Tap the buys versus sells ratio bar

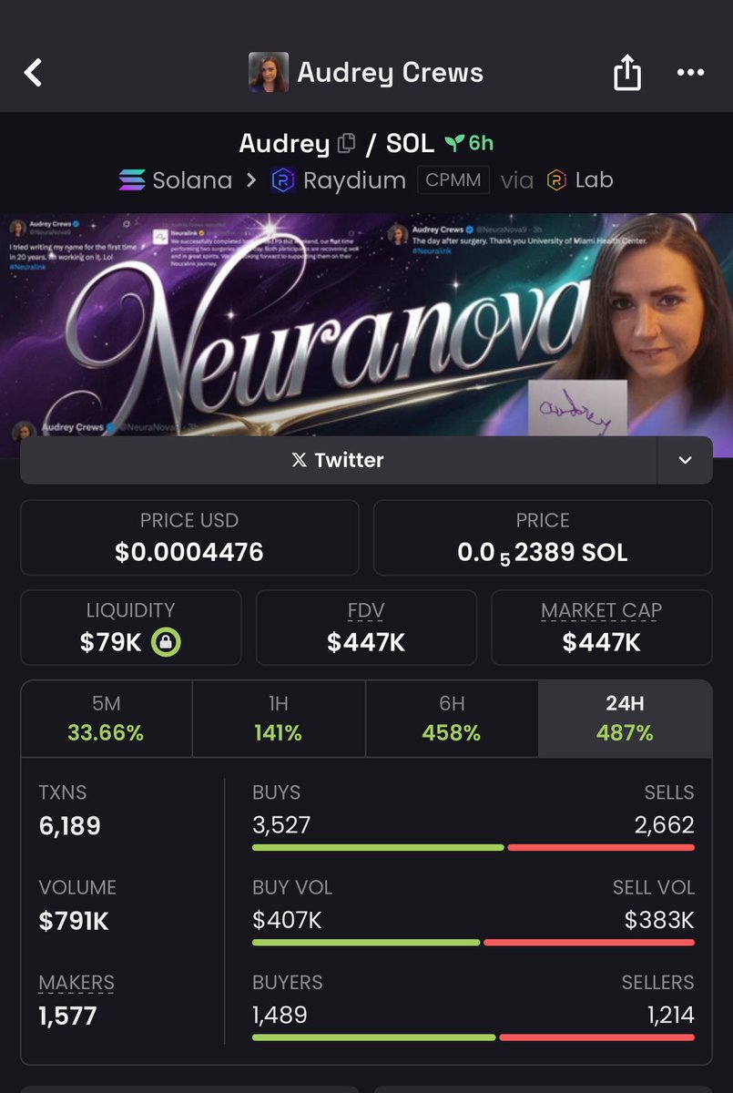[473, 847]
